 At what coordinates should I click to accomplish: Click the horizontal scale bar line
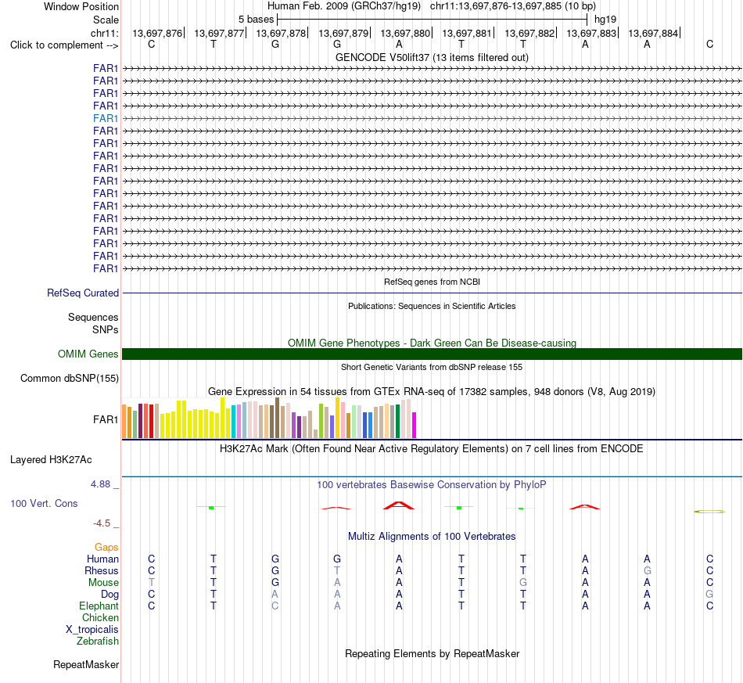pyautogui.click(x=433, y=20)
